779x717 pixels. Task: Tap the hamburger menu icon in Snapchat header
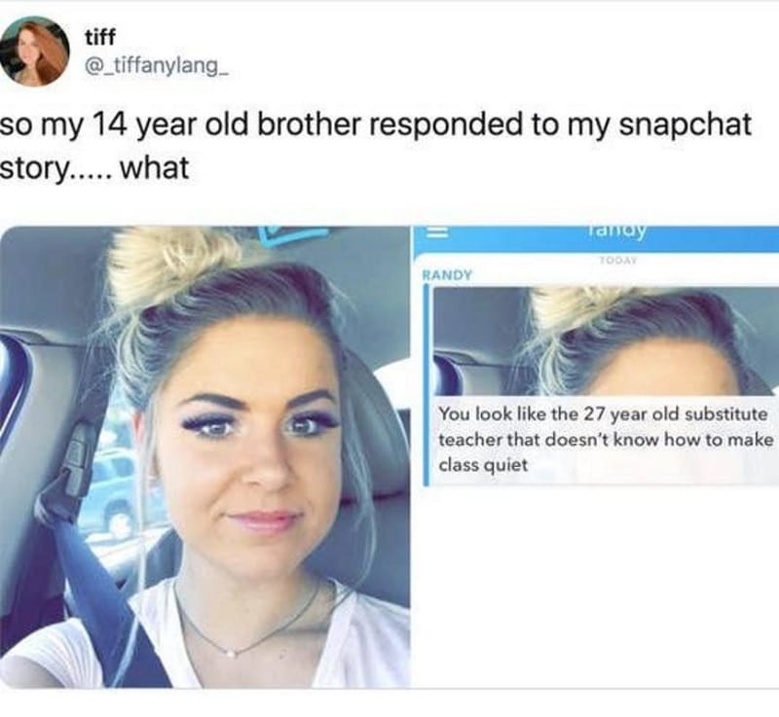pyautogui.click(x=436, y=233)
